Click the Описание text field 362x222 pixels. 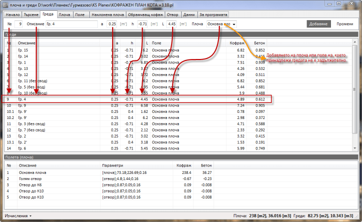click(x=70, y=24)
